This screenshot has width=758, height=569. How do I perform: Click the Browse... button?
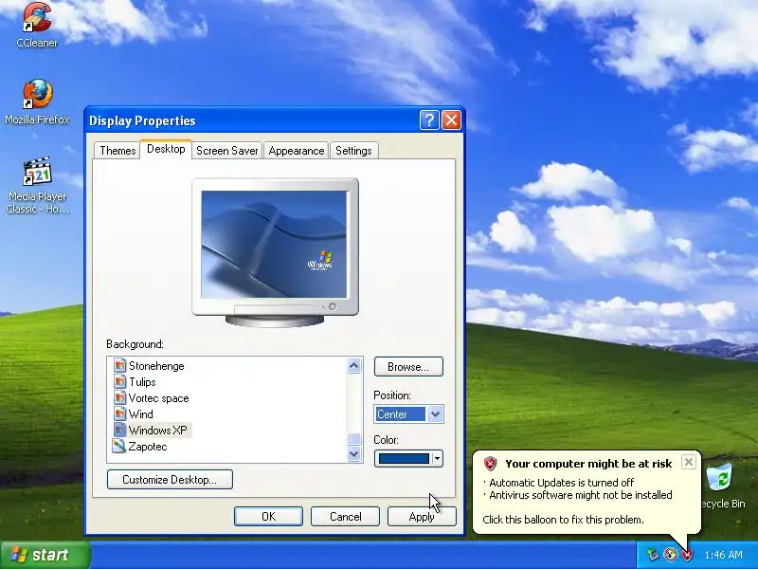click(x=408, y=367)
